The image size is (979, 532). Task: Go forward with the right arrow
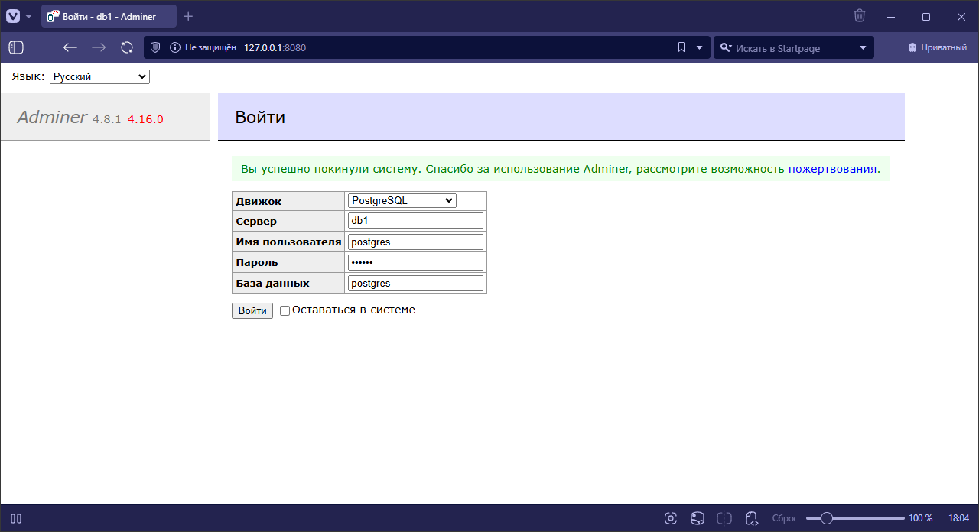pos(99,47)
